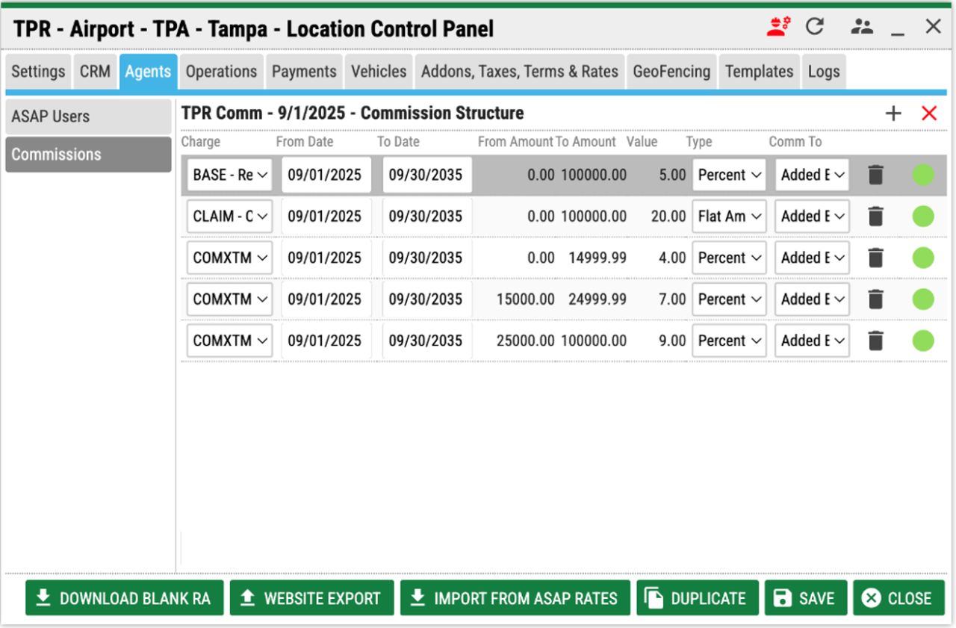The width and height of the screenshot is (956, 628).
Task: Open the GeoFencing tab
Action: (671, 72)
